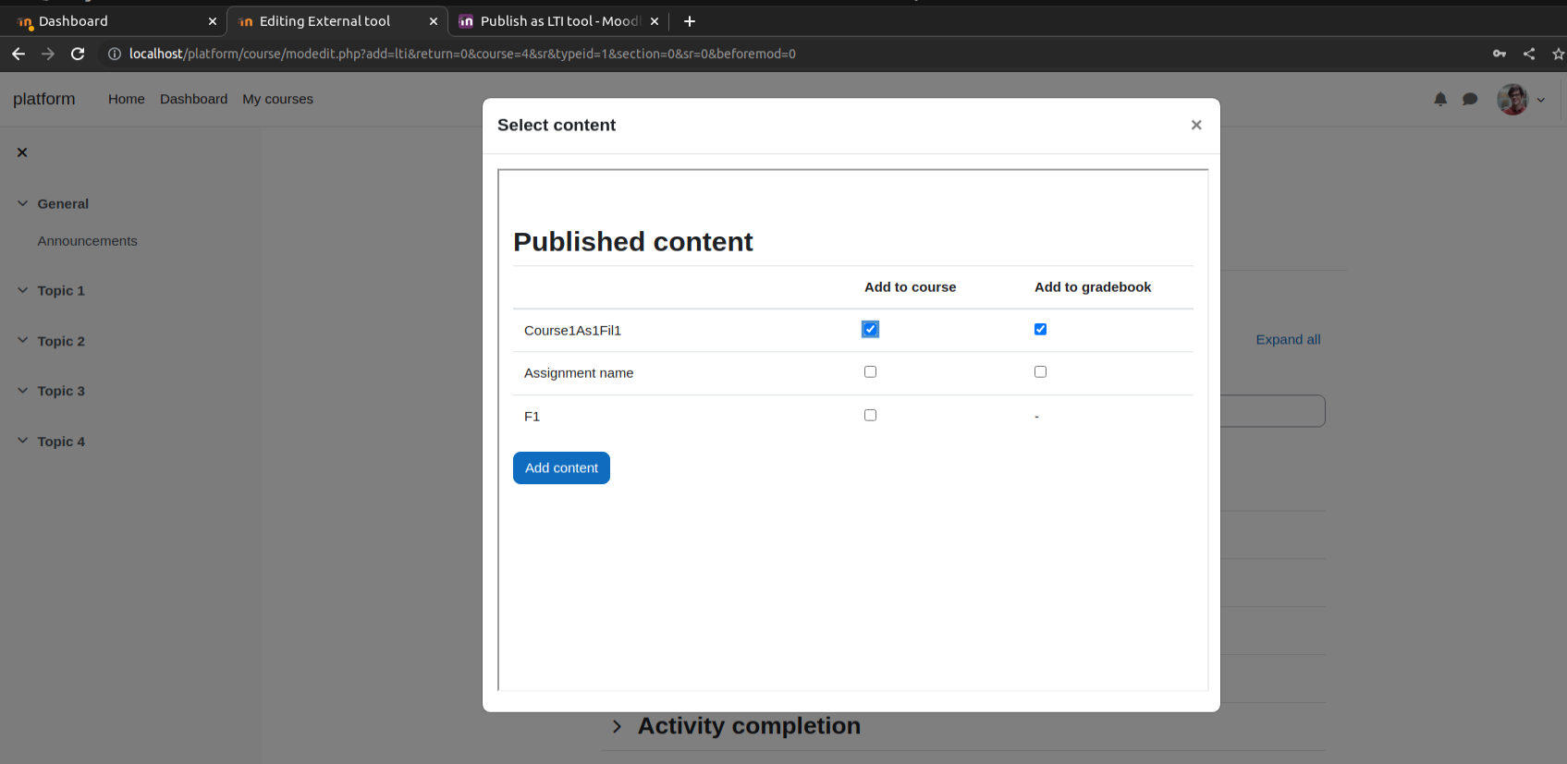Switch to Publish as LTI tool tab
Viewport: 1567px width, 764px height.
[x=558, y=21]
